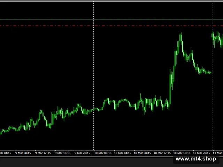Viewport: 223px width, 167px height.
Task: Click the "9 Mar 08:15" time axis label
Action: coord(23,153)
